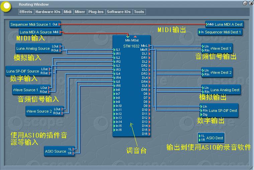Close the Routing Window
Image resolution: width=254 pixels, height=170 pixels.
coord(251,3)
